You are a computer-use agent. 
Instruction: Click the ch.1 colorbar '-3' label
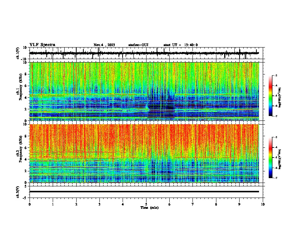275,75
